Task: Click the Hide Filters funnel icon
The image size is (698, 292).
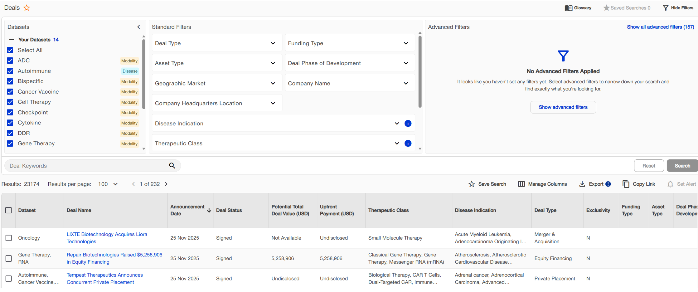Action: 665,8
